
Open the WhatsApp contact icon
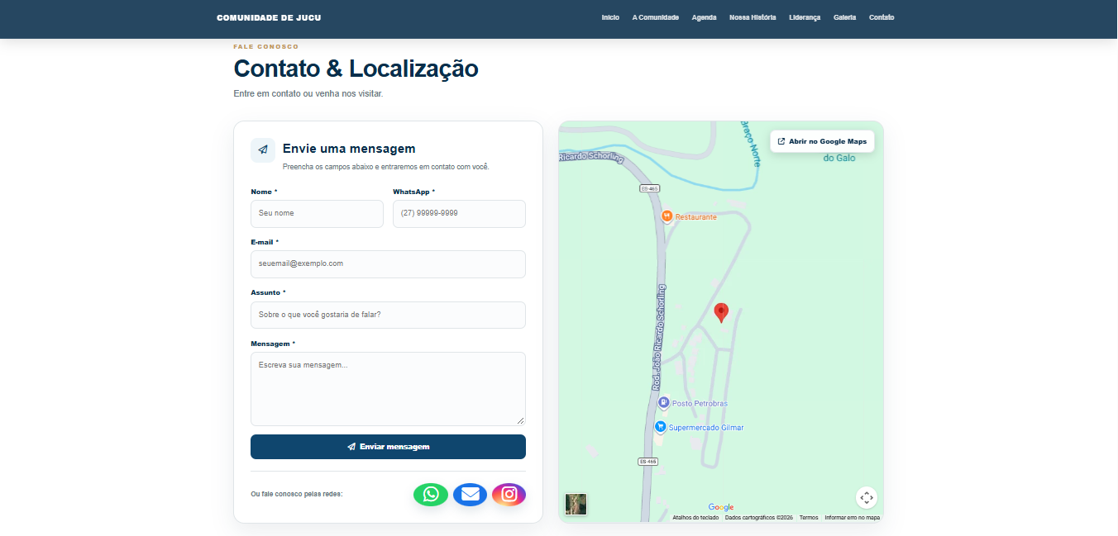pyautogui.click(x=431, y=494)
